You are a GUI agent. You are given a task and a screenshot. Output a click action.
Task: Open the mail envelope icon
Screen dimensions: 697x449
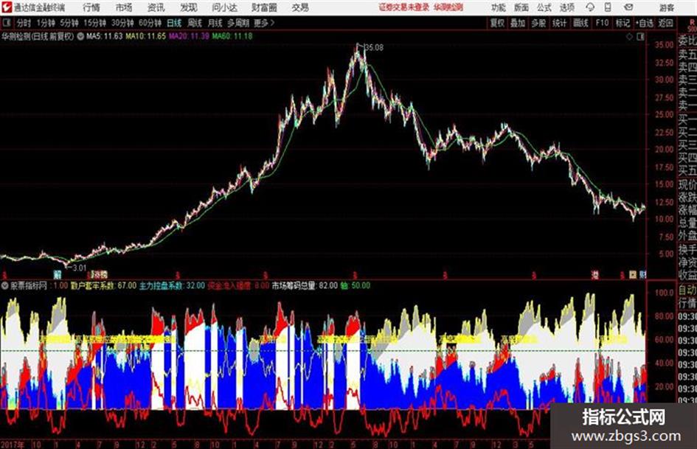628,7
